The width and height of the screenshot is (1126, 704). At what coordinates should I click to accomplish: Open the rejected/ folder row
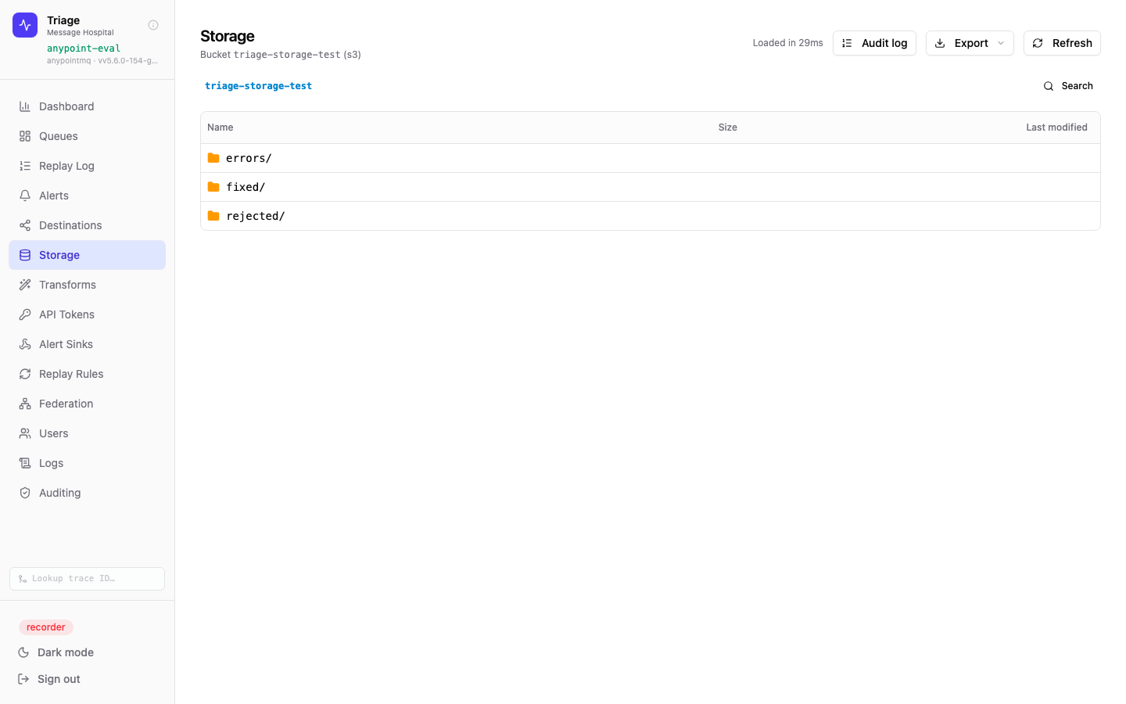coord(651,216)
